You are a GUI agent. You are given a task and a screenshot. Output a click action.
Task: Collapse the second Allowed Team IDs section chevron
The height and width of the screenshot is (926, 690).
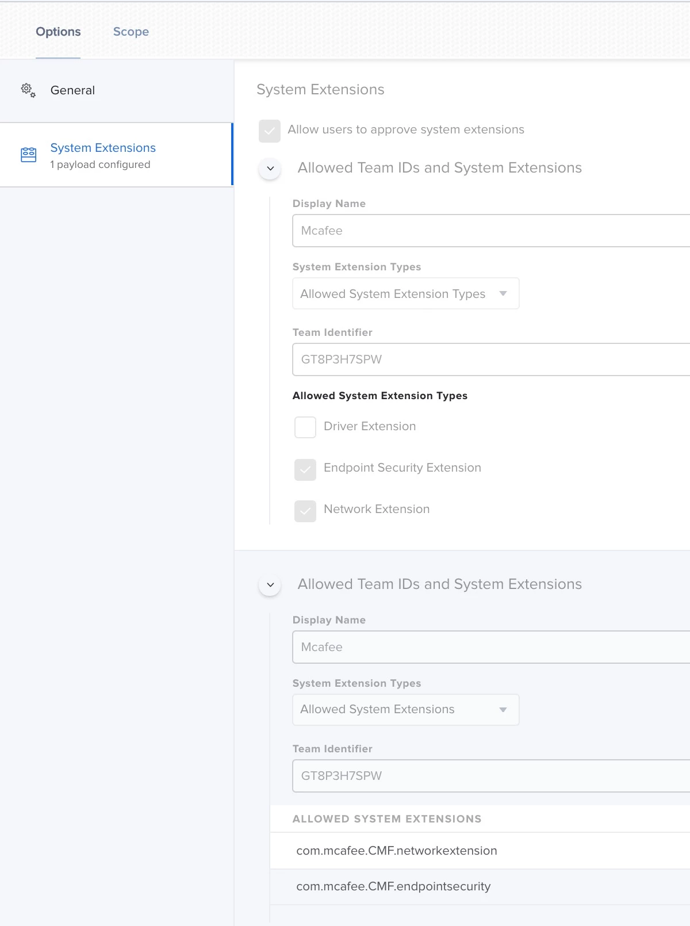pos(270,585)
